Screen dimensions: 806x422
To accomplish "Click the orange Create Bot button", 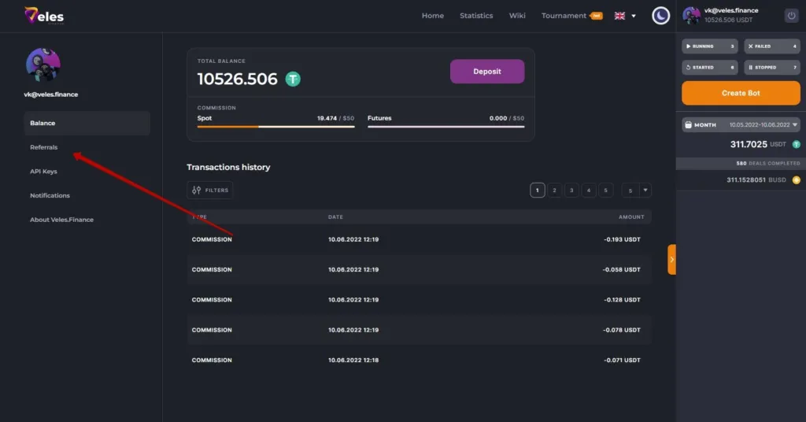I will coord(741,93).
